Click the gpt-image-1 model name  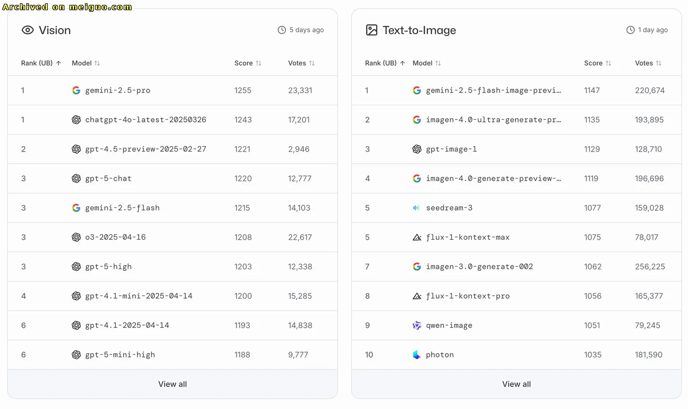(x=451, y=149)
